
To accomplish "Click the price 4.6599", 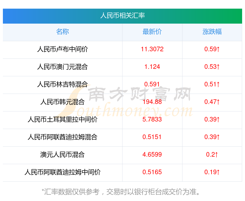I will [152, 155].
